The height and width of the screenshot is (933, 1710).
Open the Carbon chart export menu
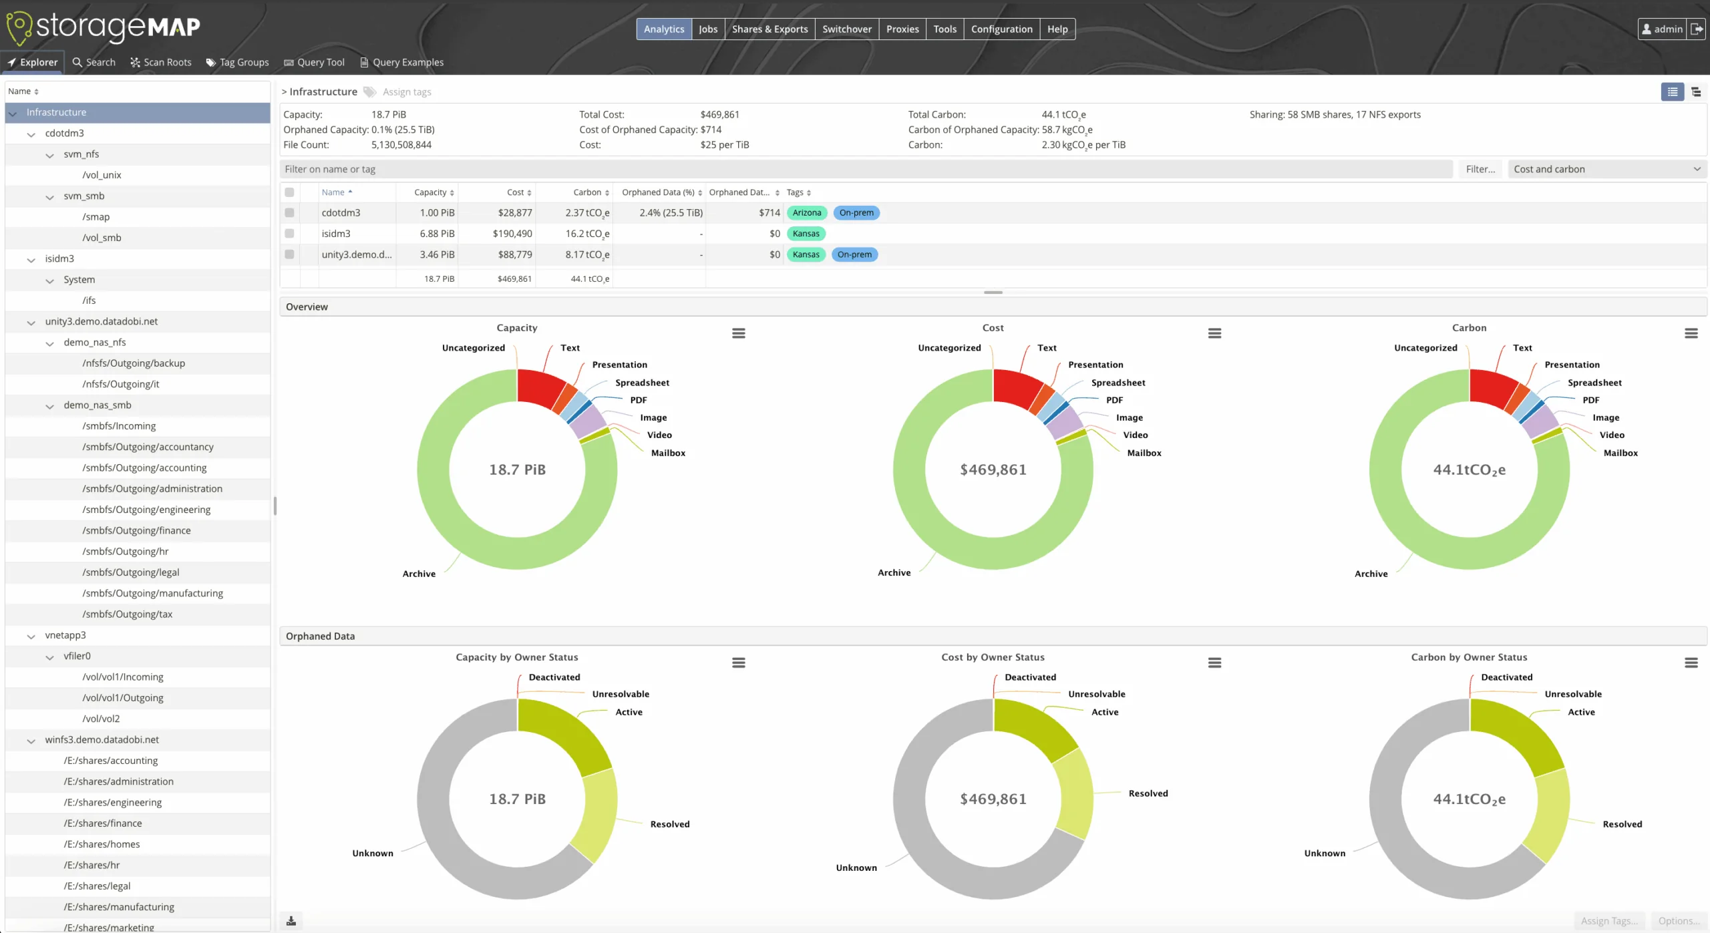pyautogui.click(x=1691, y=332)
